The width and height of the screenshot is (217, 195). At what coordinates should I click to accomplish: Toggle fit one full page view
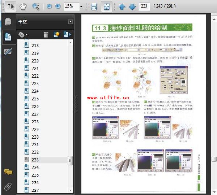pyautogui.click(x=106, y=6)
